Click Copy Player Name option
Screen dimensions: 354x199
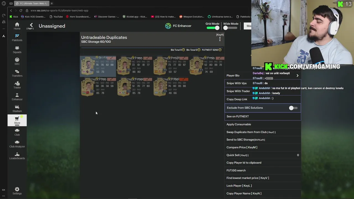click(x=263, y=193)
